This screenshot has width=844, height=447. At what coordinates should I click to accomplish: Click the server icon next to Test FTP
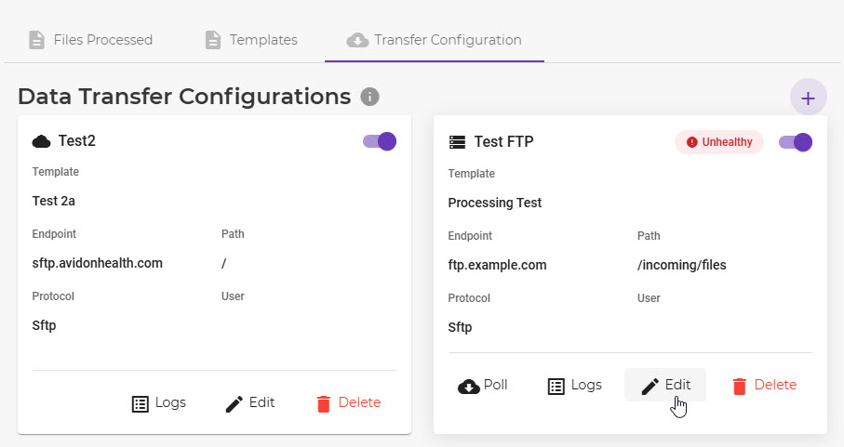tap(457, 142)
